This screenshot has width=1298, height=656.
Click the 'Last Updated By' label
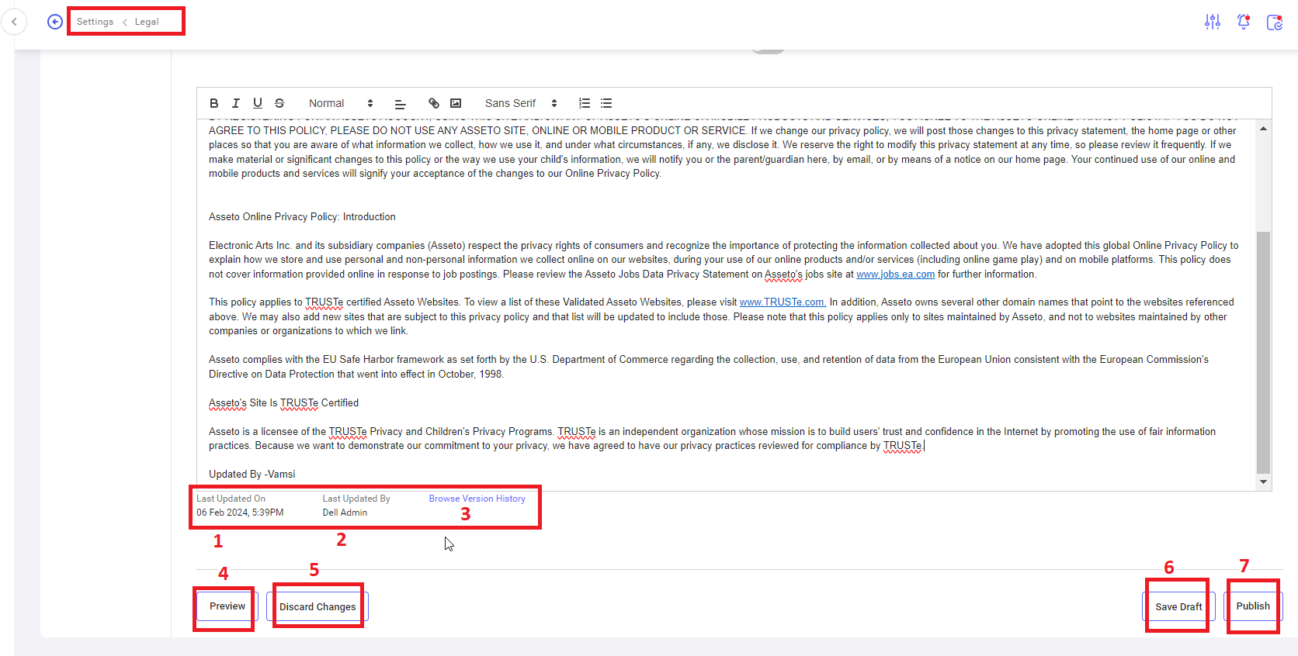click(x=356, y=499)
